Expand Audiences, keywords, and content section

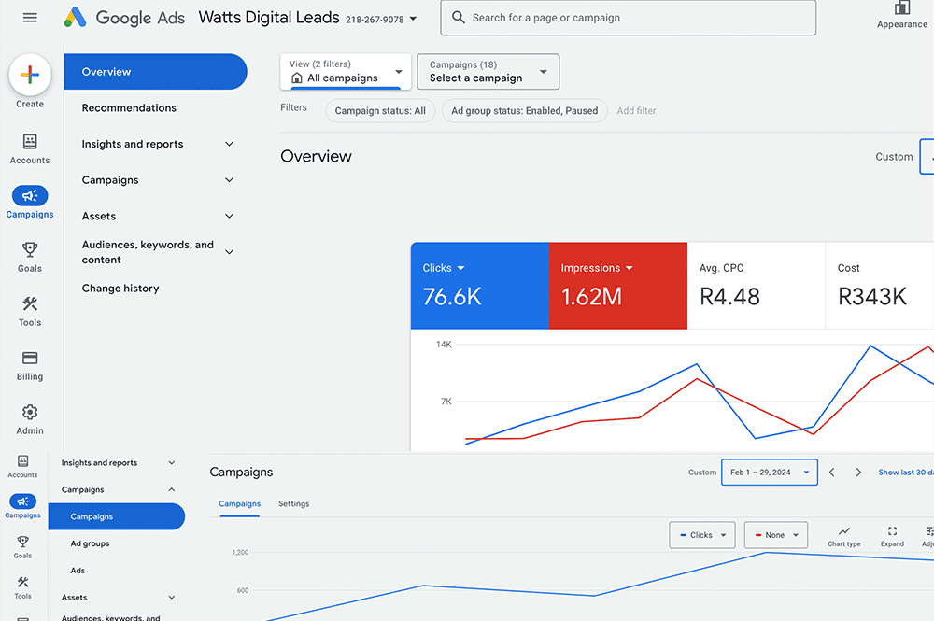tap(230, 252)
